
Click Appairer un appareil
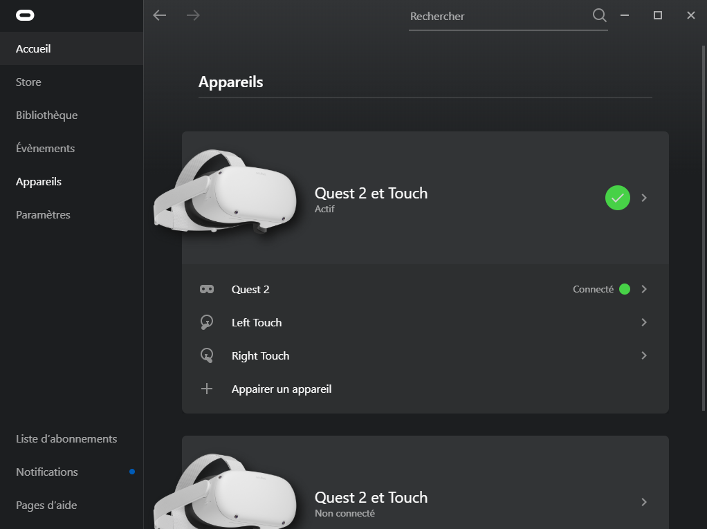pyautogui.click(x=282, y=389)
